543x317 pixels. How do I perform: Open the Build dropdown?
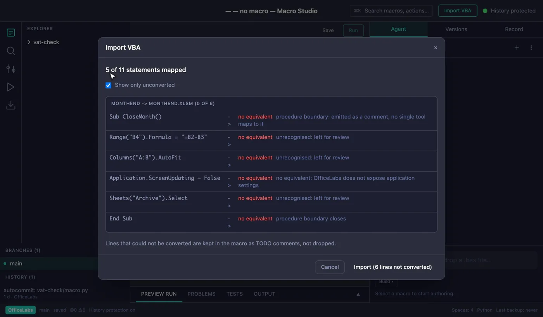click(x=386, y=281)
